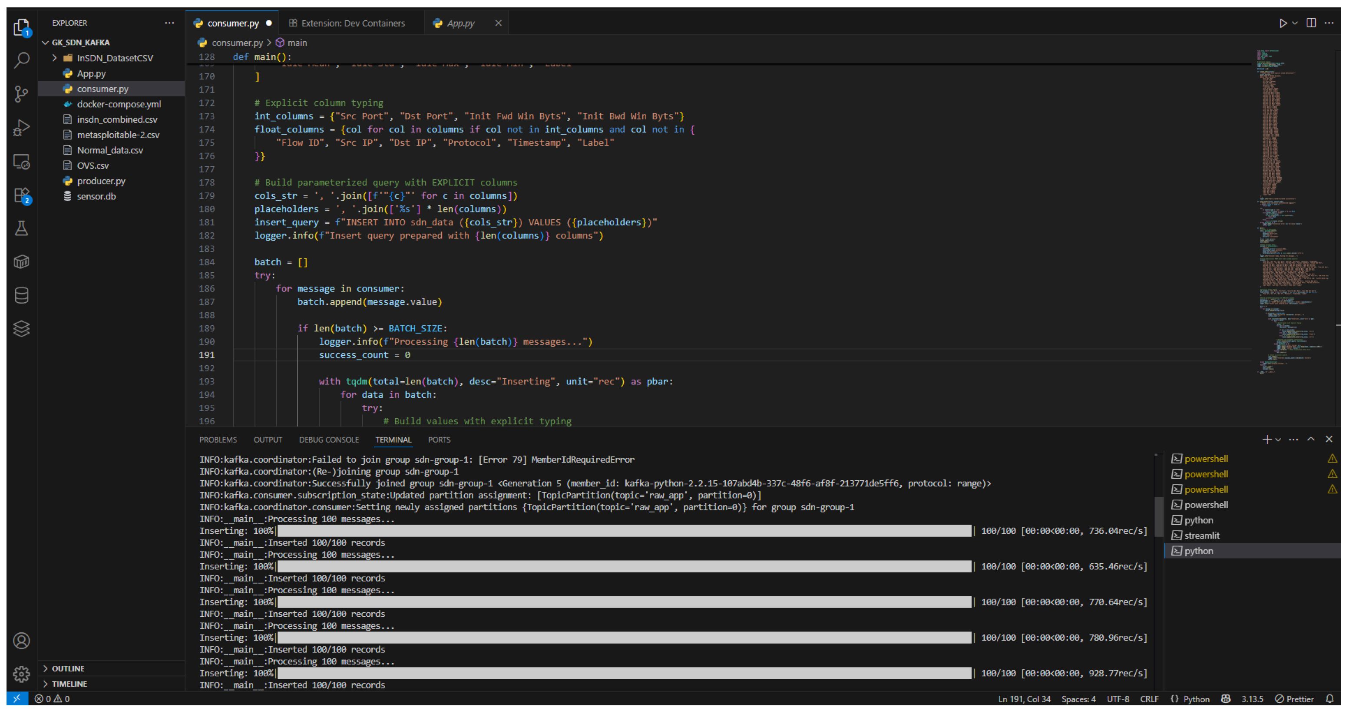This screenshot has width=1349, height=714.
Task: Expand the InSDN_DatasetCSV folder
Action: pos(115,58)
